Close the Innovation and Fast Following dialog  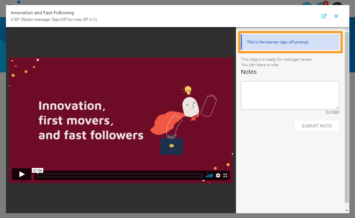(x=336, y=16)
